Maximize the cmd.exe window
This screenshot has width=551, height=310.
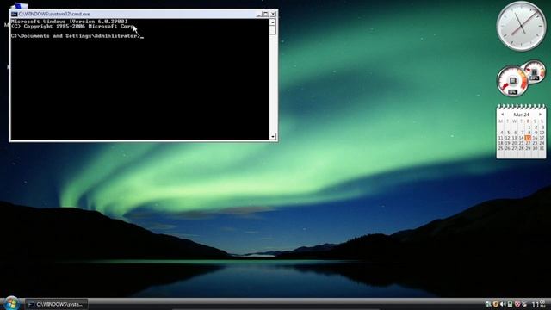click(266, 14)
